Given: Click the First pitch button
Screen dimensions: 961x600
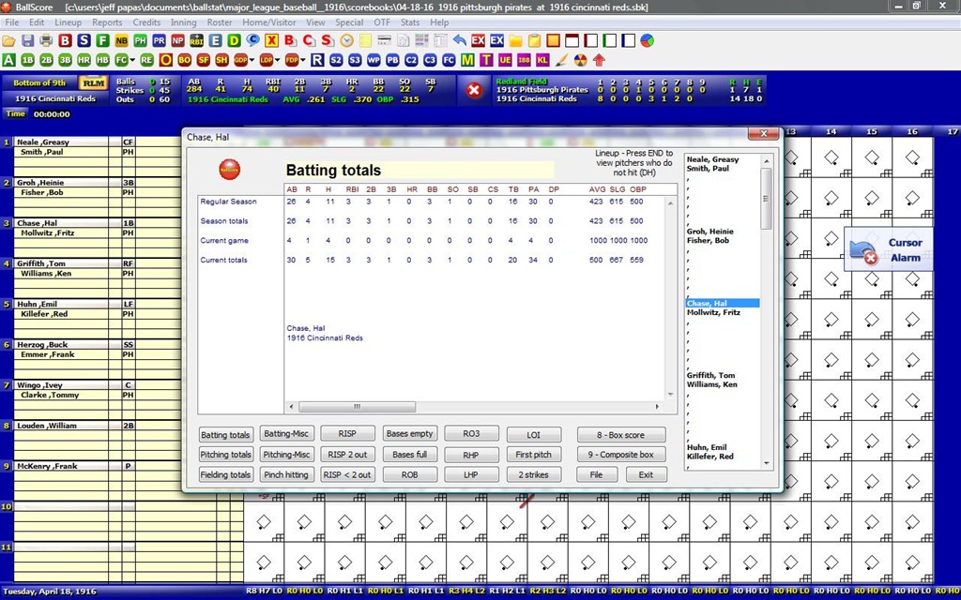Looking at the screenshot, I should tap(533, 455).
